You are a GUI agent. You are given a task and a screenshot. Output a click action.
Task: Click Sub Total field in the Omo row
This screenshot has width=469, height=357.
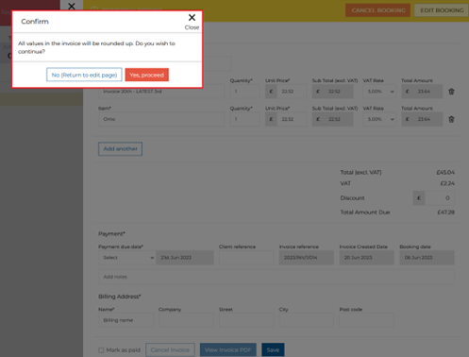click(x=332, y=119)
